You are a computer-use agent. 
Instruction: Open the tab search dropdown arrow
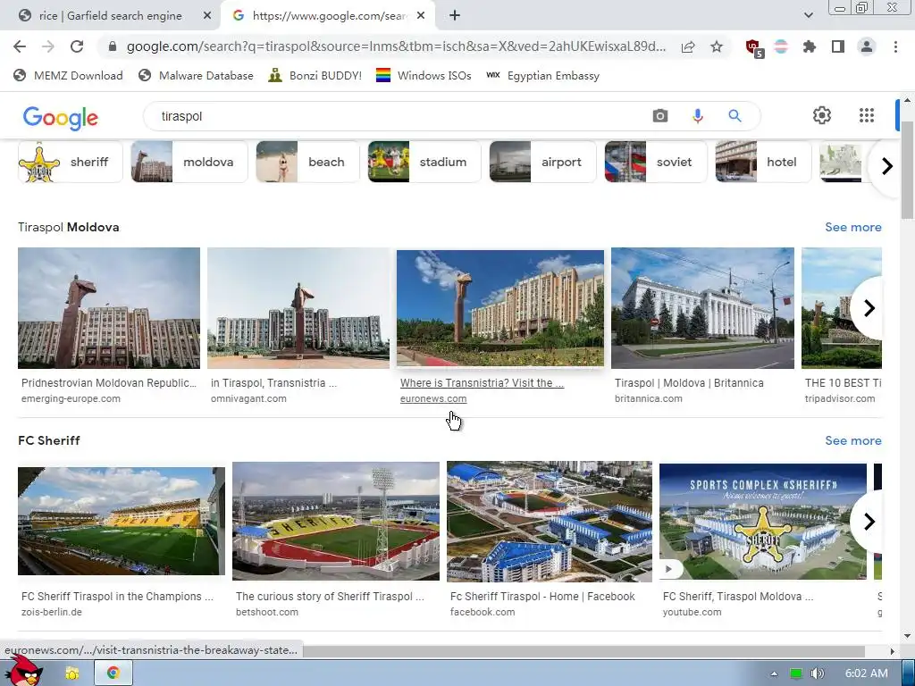click(808, 16)
